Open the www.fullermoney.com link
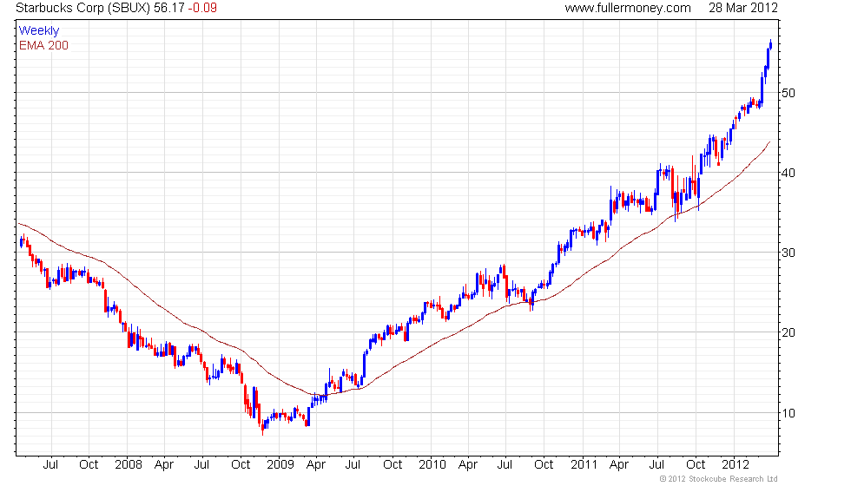The height and width of the screenshot is (486, 851). coord(627,8)
